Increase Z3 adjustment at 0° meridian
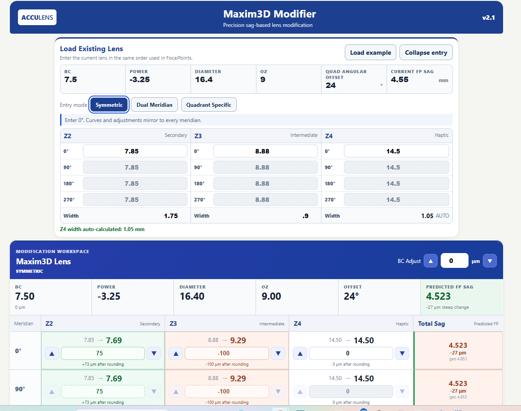 (176, 353)
